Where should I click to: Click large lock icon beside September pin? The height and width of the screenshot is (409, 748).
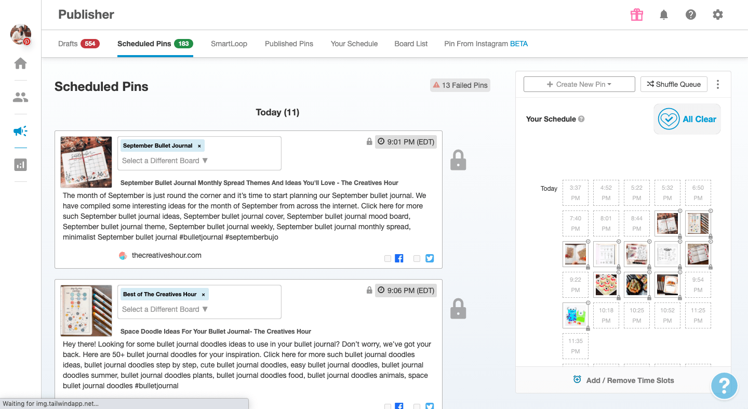pos(458,161)
